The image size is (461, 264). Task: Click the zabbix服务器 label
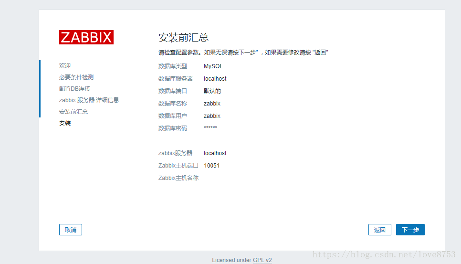click(175, 153)
